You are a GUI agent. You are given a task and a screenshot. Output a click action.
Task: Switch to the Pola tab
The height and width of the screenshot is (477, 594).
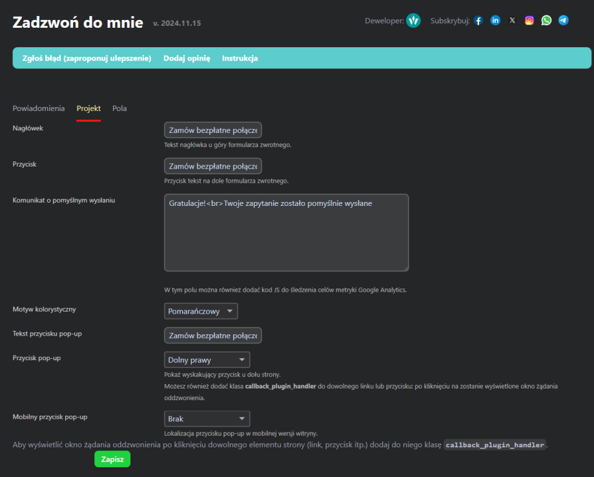coord(119,108)
